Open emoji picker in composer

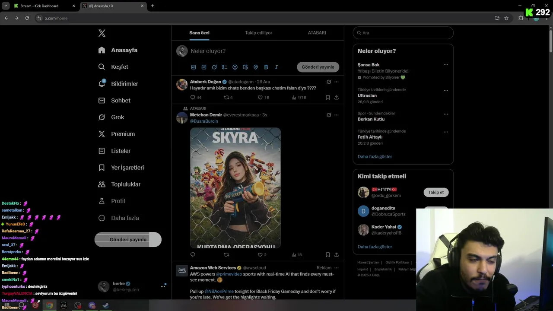(x=235, y=67)
